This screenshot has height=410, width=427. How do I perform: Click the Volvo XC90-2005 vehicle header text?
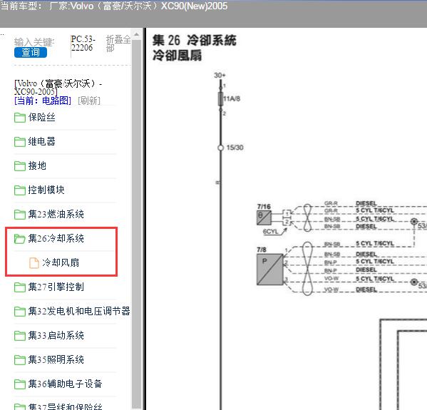point(58,87)
